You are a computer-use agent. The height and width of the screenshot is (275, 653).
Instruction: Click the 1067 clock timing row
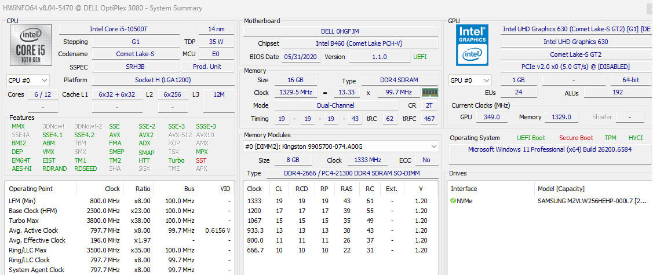(341, 221)
